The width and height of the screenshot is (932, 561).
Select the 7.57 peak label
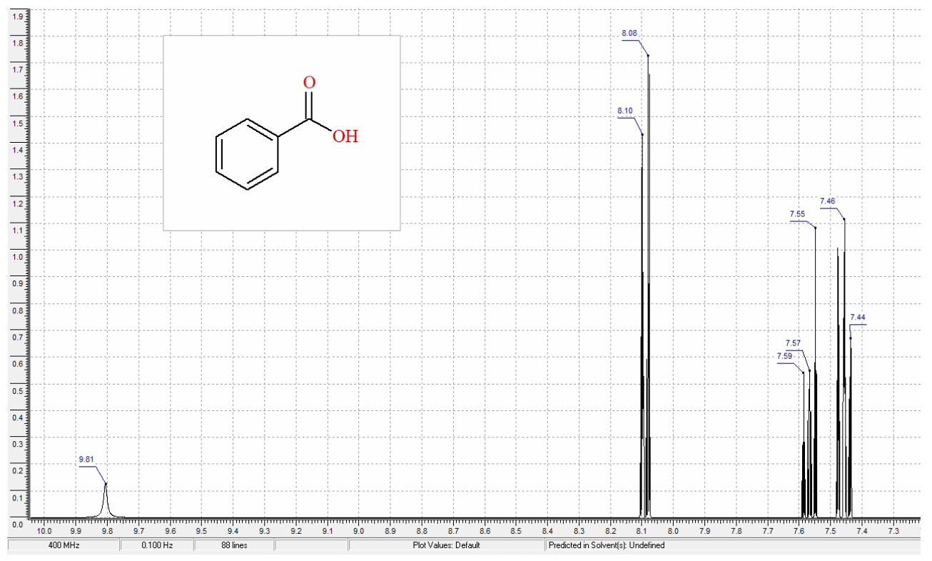[794, 343]
